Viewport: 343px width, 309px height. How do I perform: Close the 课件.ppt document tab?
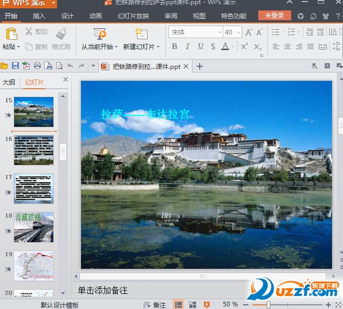(186, 66)
